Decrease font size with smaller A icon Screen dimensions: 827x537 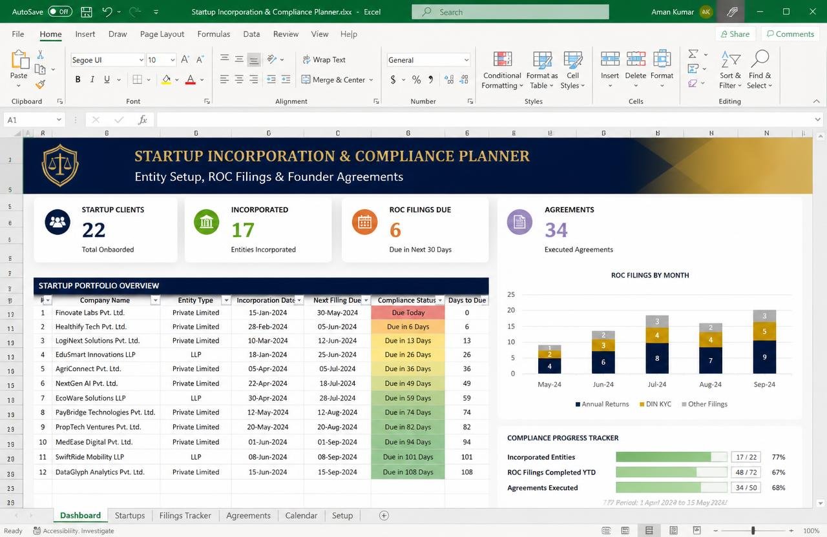click(200, 59)
